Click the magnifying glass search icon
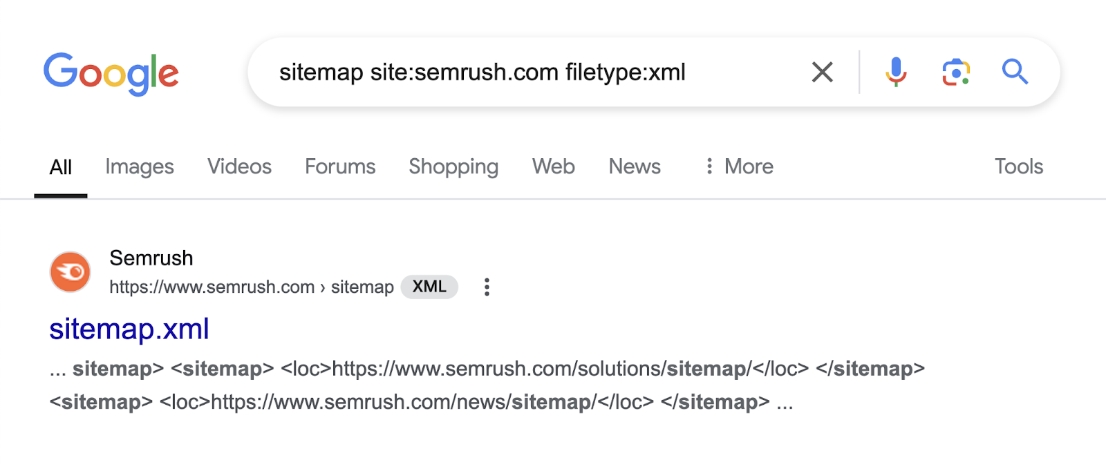 point(1014,72)
